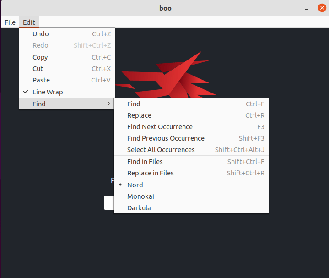Click Cut in the Edit menu
The height and width of the screenshot is (278, 329).
point(38,69)
